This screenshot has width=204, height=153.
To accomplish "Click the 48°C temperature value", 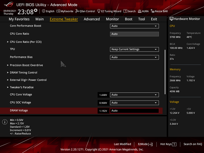I will tap(189, 37).
